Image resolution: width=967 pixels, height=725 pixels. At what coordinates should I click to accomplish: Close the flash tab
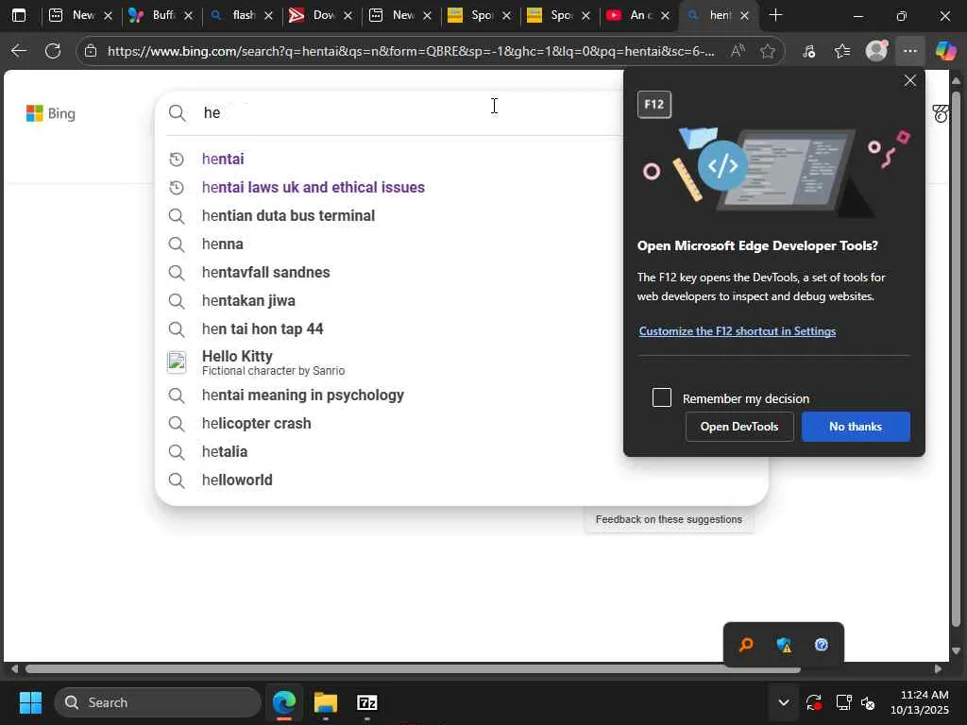(268, 16)
